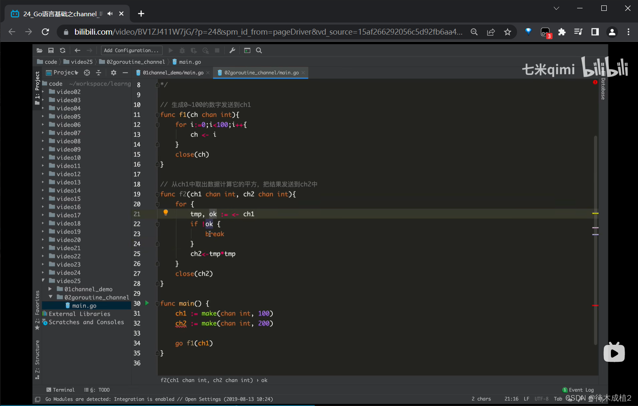Expand the video10 folder
638x406 pixels.
tap(43, 158)
